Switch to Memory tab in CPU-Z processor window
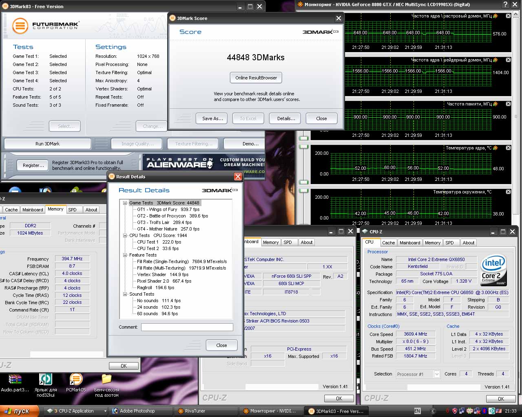This screenshot has width=522, height=417. (x=433, y=243)
